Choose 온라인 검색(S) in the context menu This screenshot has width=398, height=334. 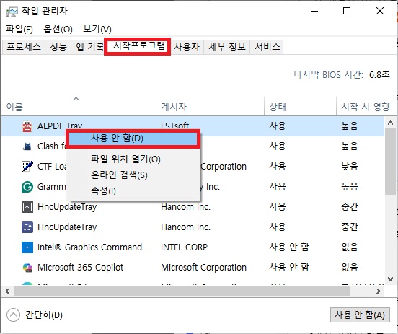tap(133, 175)
